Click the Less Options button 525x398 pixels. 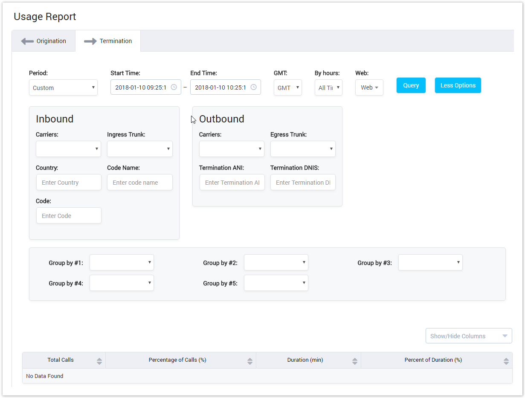458,85
